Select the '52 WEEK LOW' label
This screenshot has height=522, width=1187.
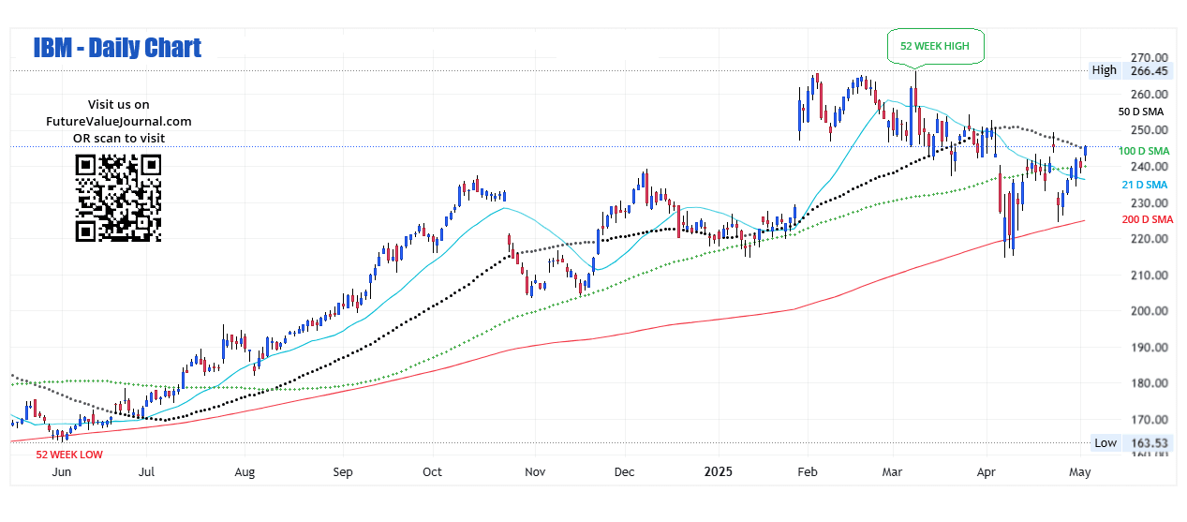(x=69, y=455)
